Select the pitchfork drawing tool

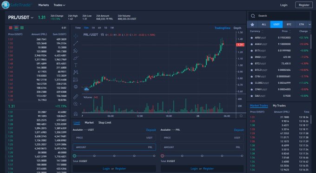tap(76, 51)
